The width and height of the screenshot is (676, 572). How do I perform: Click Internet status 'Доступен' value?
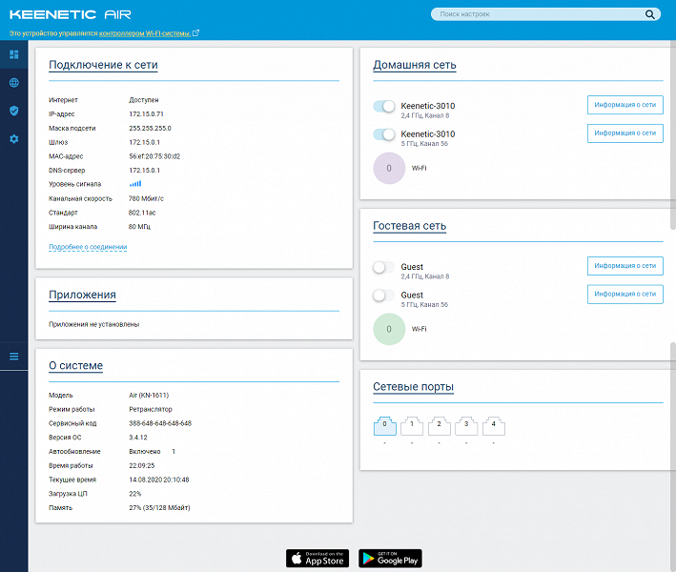point(144,99)
